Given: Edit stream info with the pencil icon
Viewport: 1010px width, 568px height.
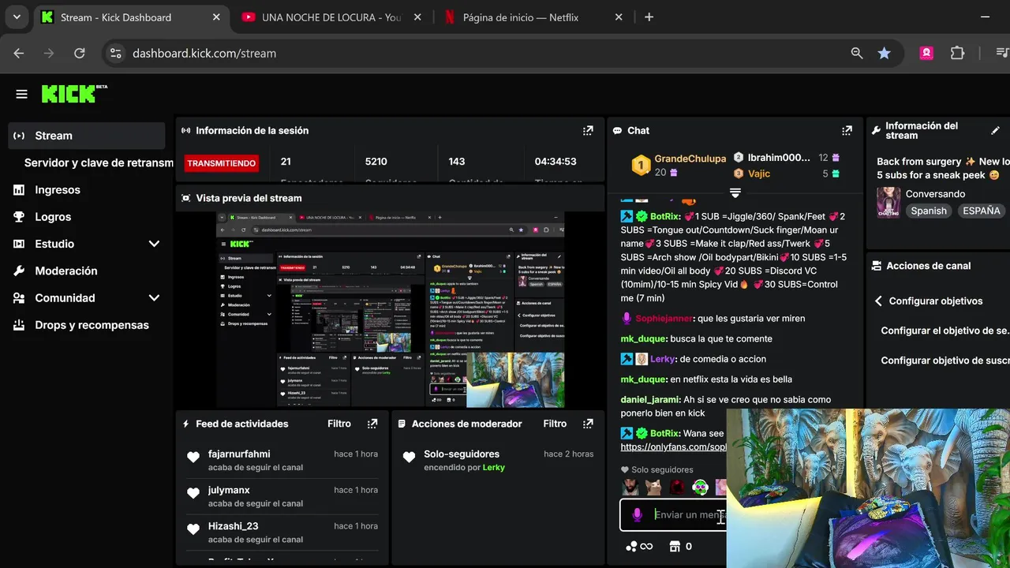Looking at the screenshot, I should tap(996, 131).
